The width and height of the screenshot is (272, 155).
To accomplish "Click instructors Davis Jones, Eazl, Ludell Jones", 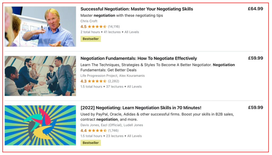I will coord(112,125).
